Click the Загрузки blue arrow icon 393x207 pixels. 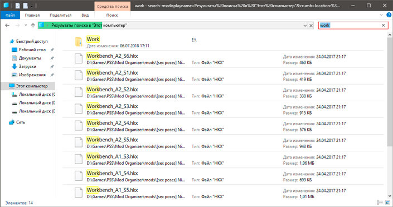click(14, 67)
